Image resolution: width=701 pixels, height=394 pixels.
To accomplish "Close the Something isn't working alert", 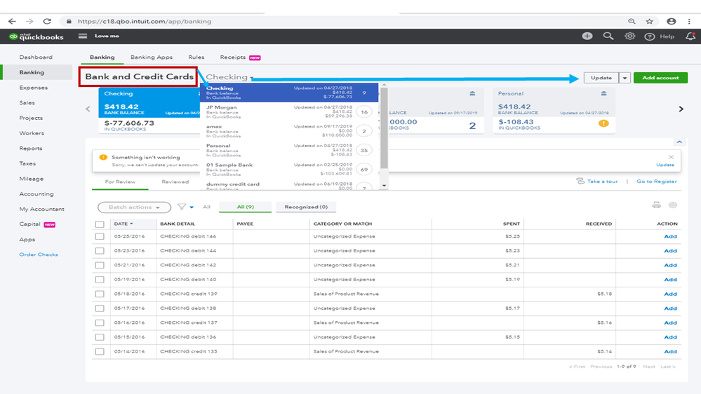I will pos(671,157).
